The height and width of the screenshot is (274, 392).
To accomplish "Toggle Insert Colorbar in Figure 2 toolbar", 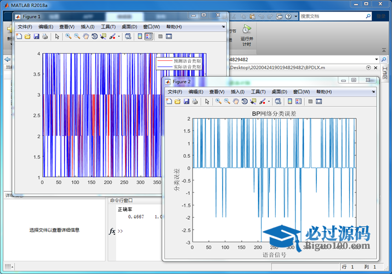I will (x=290, y=101).
